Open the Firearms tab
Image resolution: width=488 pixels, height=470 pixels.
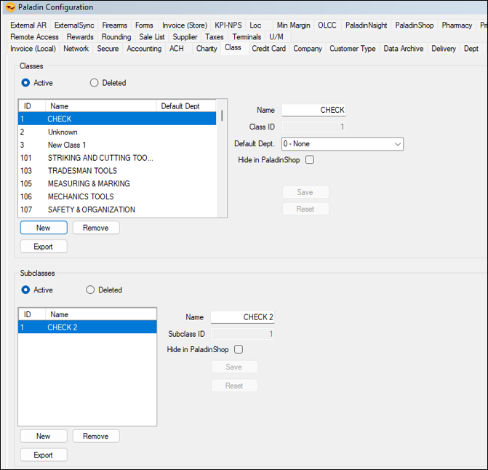pyautogui.click(x=114, y=25)
